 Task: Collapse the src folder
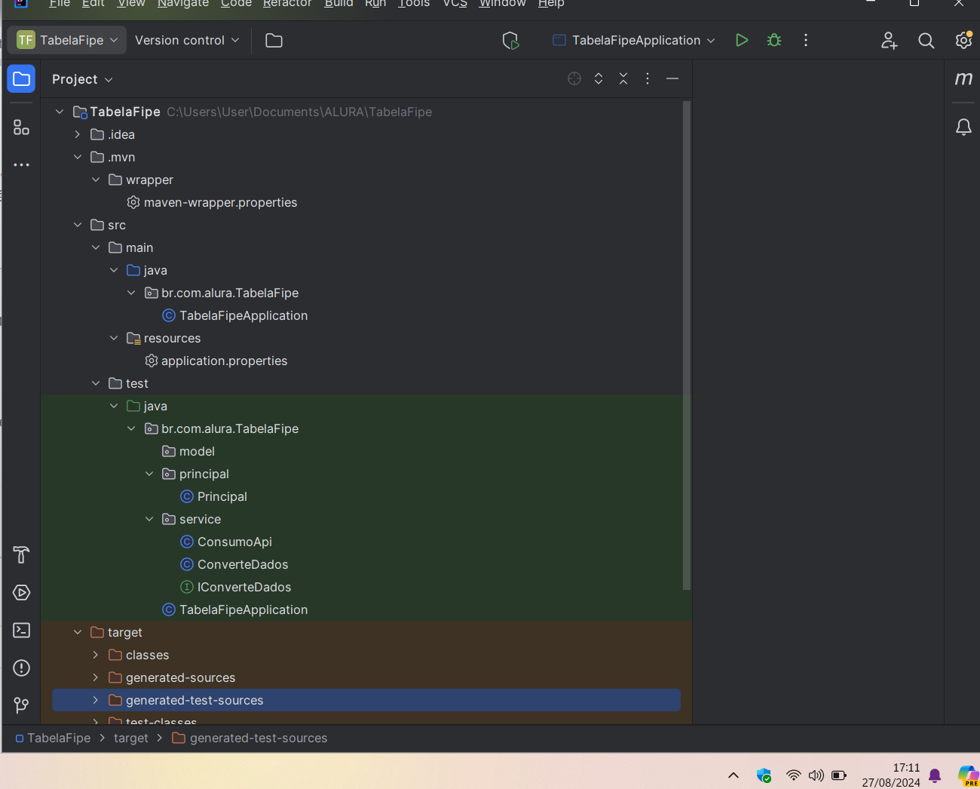[x=78, y=225]
